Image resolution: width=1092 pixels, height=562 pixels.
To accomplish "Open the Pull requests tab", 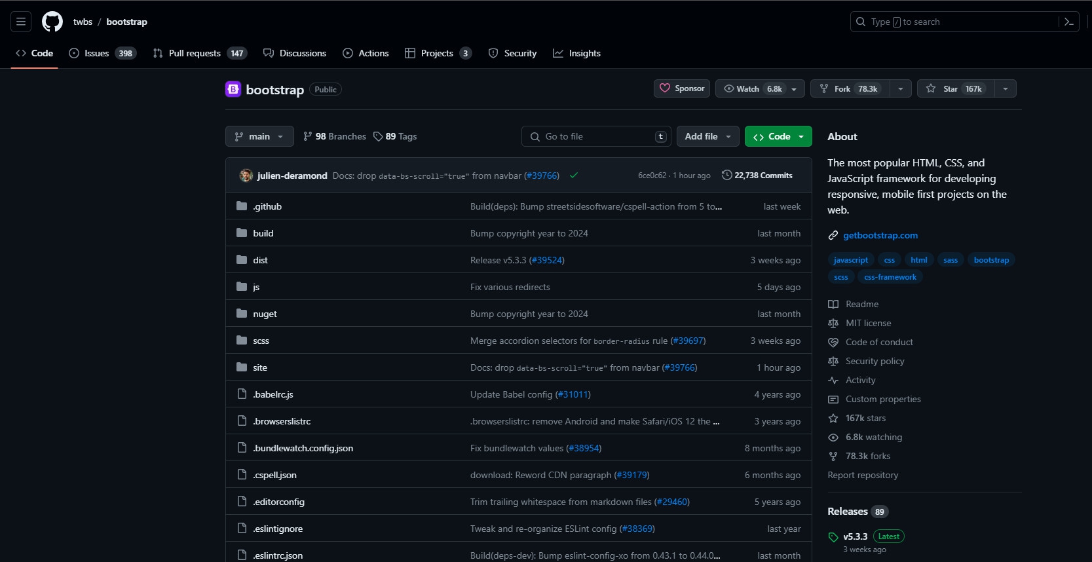I will [x=200, y=53].
